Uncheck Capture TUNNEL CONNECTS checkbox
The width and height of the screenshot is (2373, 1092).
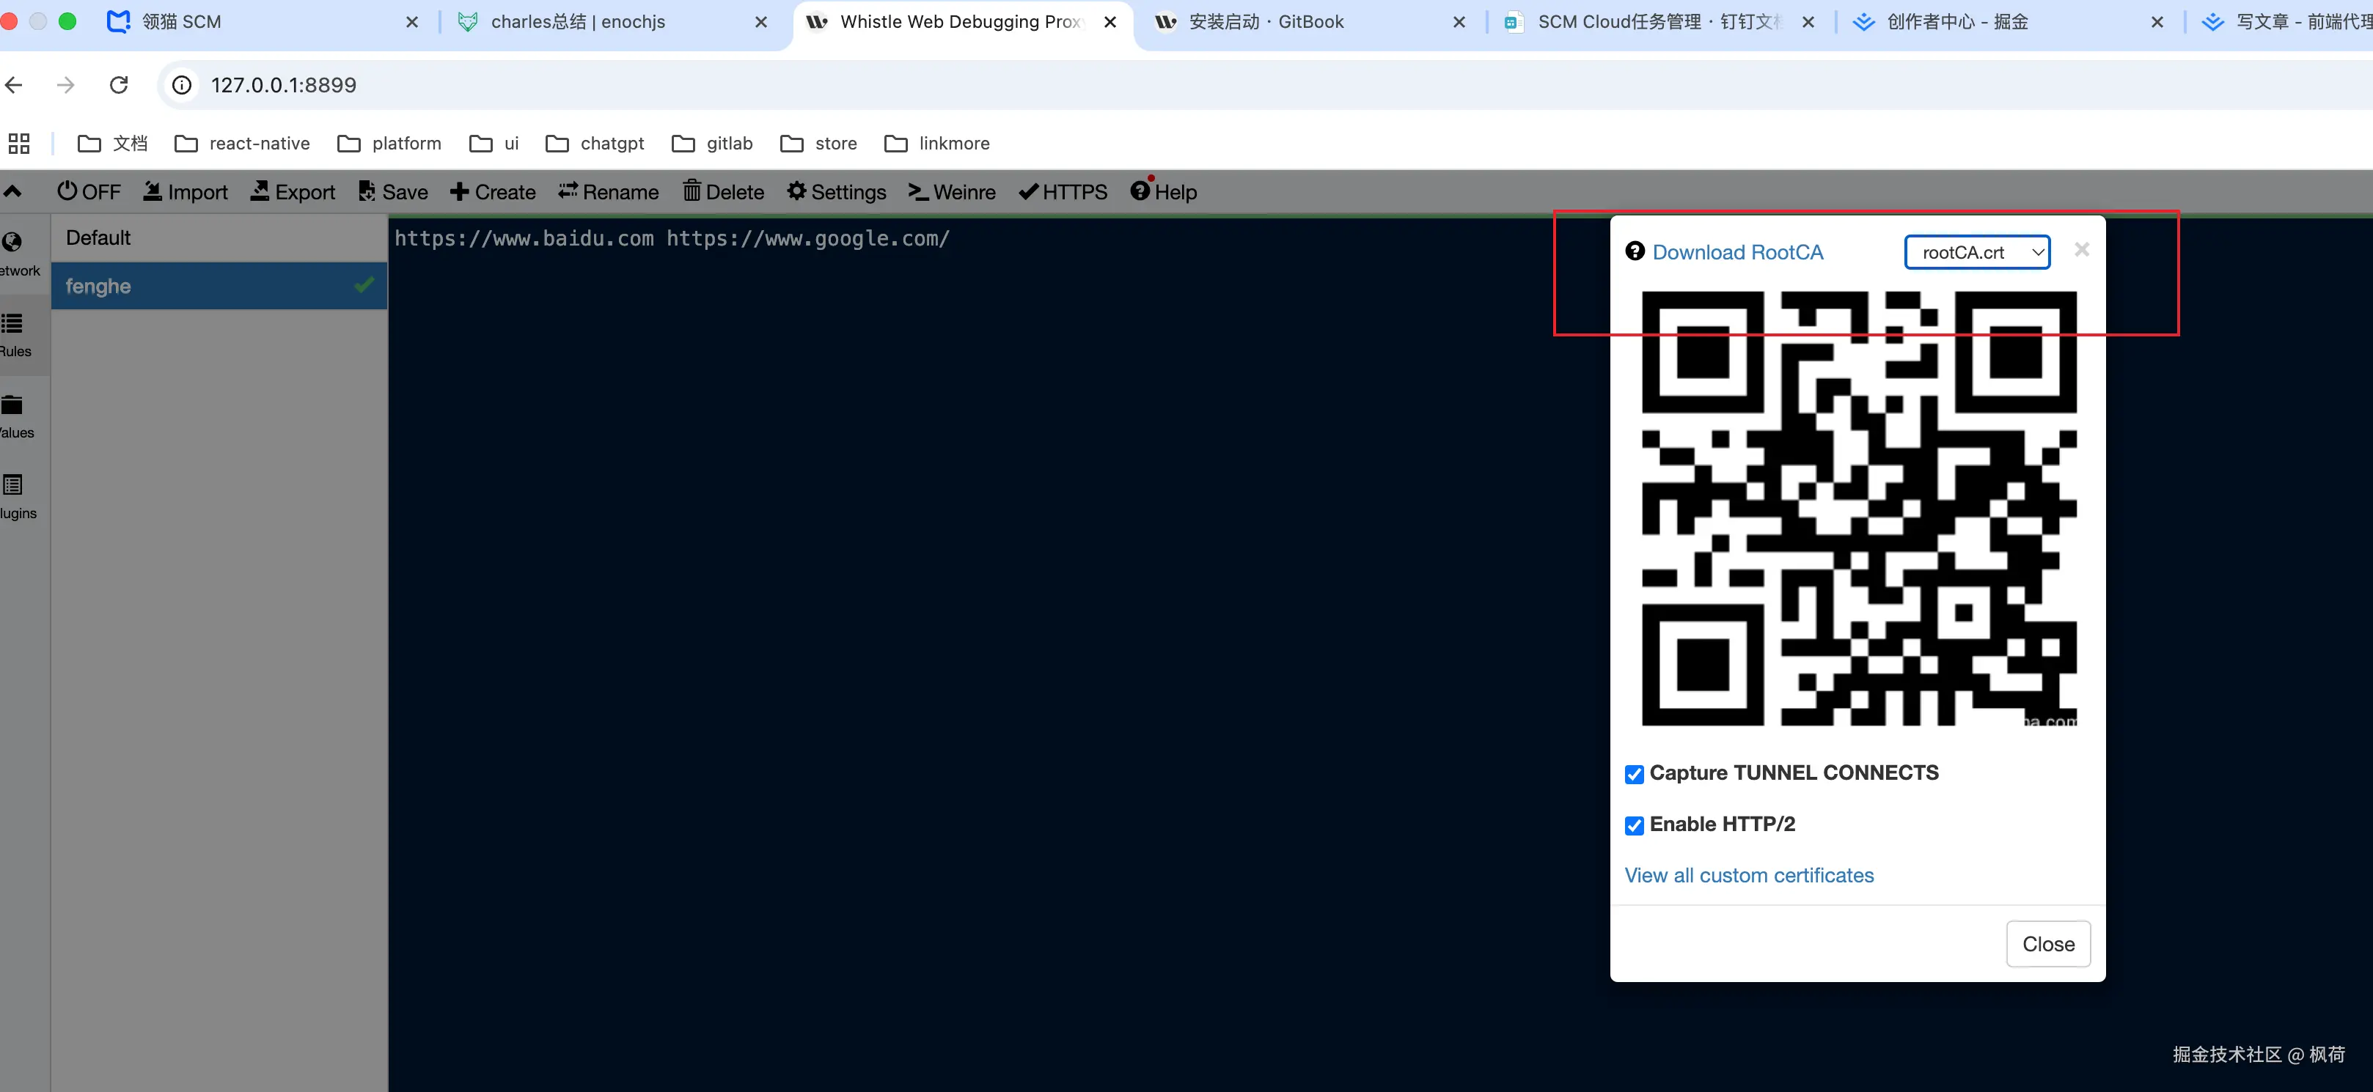coord(1635,775)
